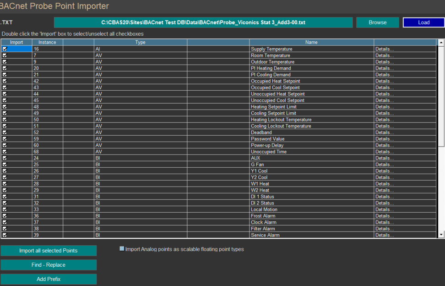Toggle import checkbox for Room Temperature row

[5, 55]
